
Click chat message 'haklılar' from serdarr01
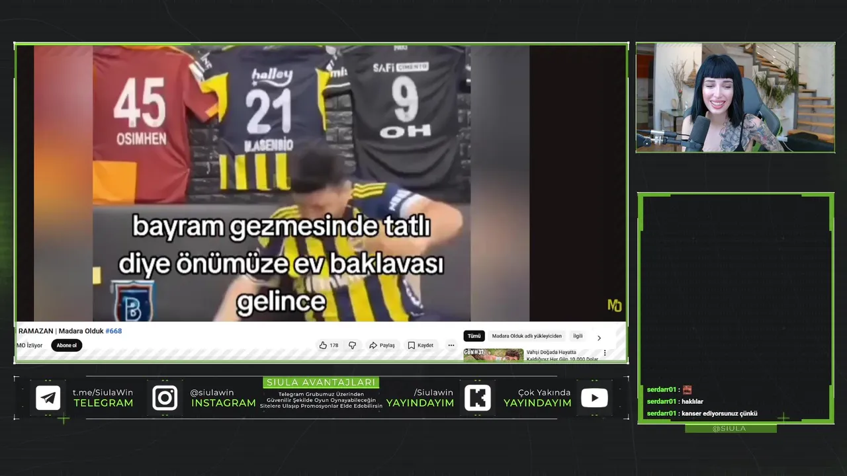coord(692,401)
